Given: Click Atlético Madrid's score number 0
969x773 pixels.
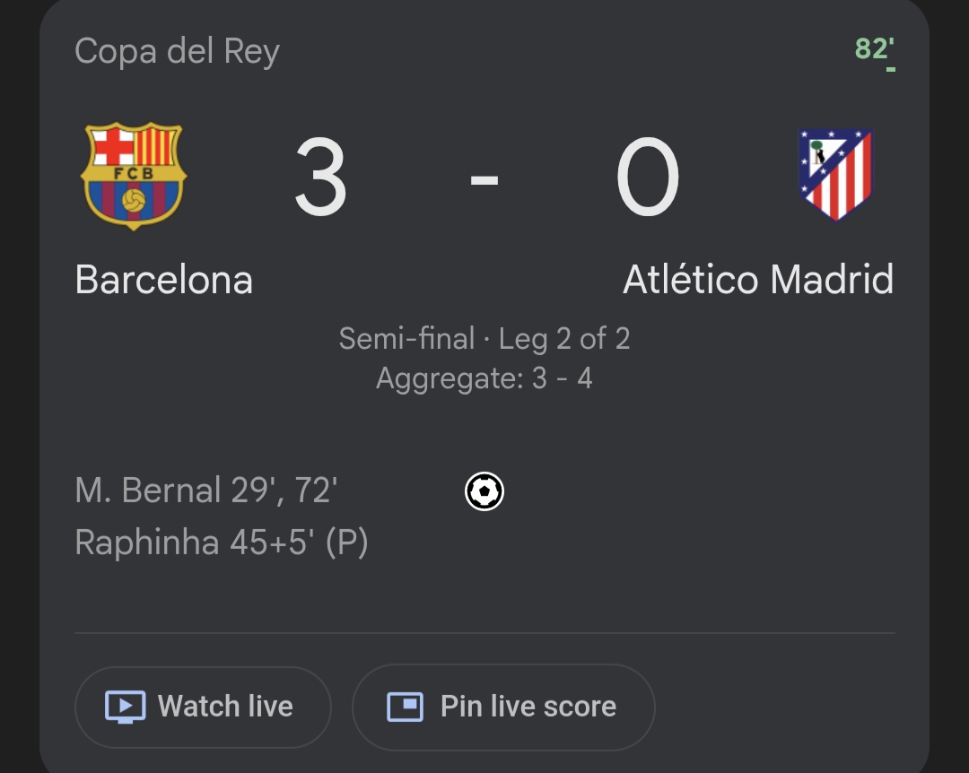Looking at the screenshot, I should point(647,178).
